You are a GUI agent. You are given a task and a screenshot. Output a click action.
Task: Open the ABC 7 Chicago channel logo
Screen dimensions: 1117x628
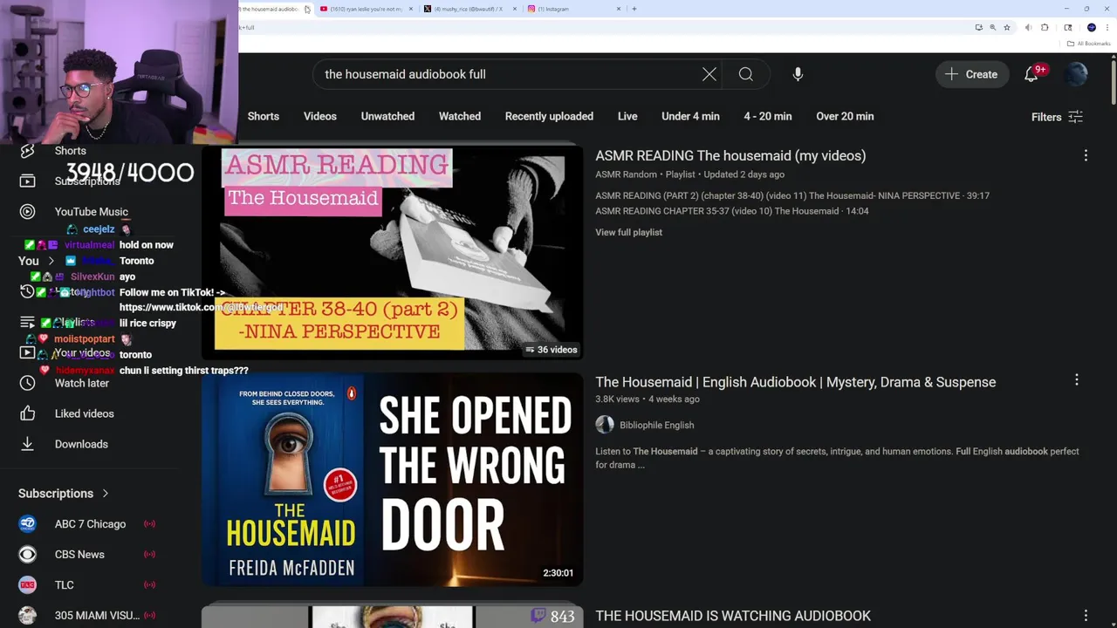pyautogui.click(x=27, y=524)
